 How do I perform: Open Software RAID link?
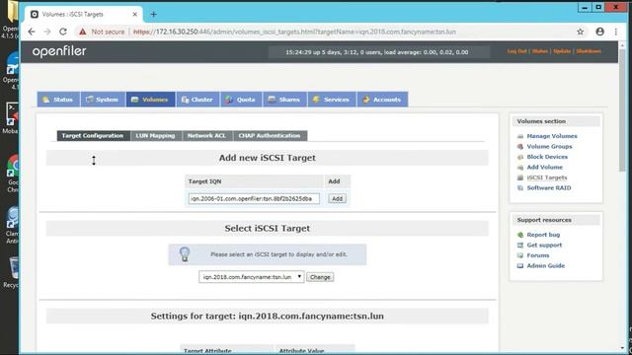(x=549, y=188)
